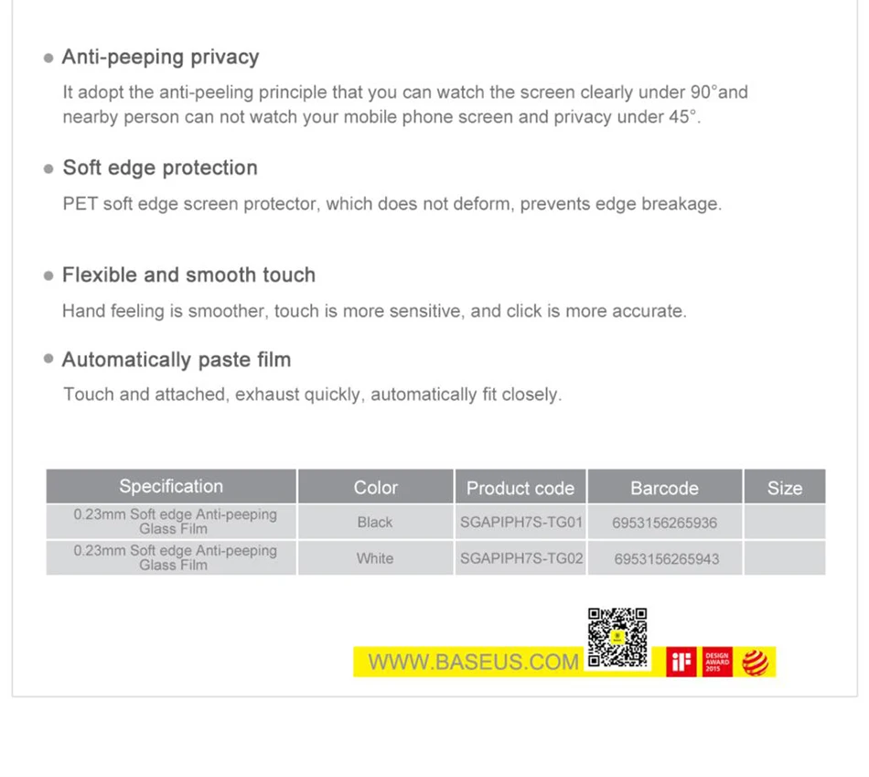Click the iF award logo
Image resolution: width=869 pixels, height=777 pixels.
coord(681,662)
